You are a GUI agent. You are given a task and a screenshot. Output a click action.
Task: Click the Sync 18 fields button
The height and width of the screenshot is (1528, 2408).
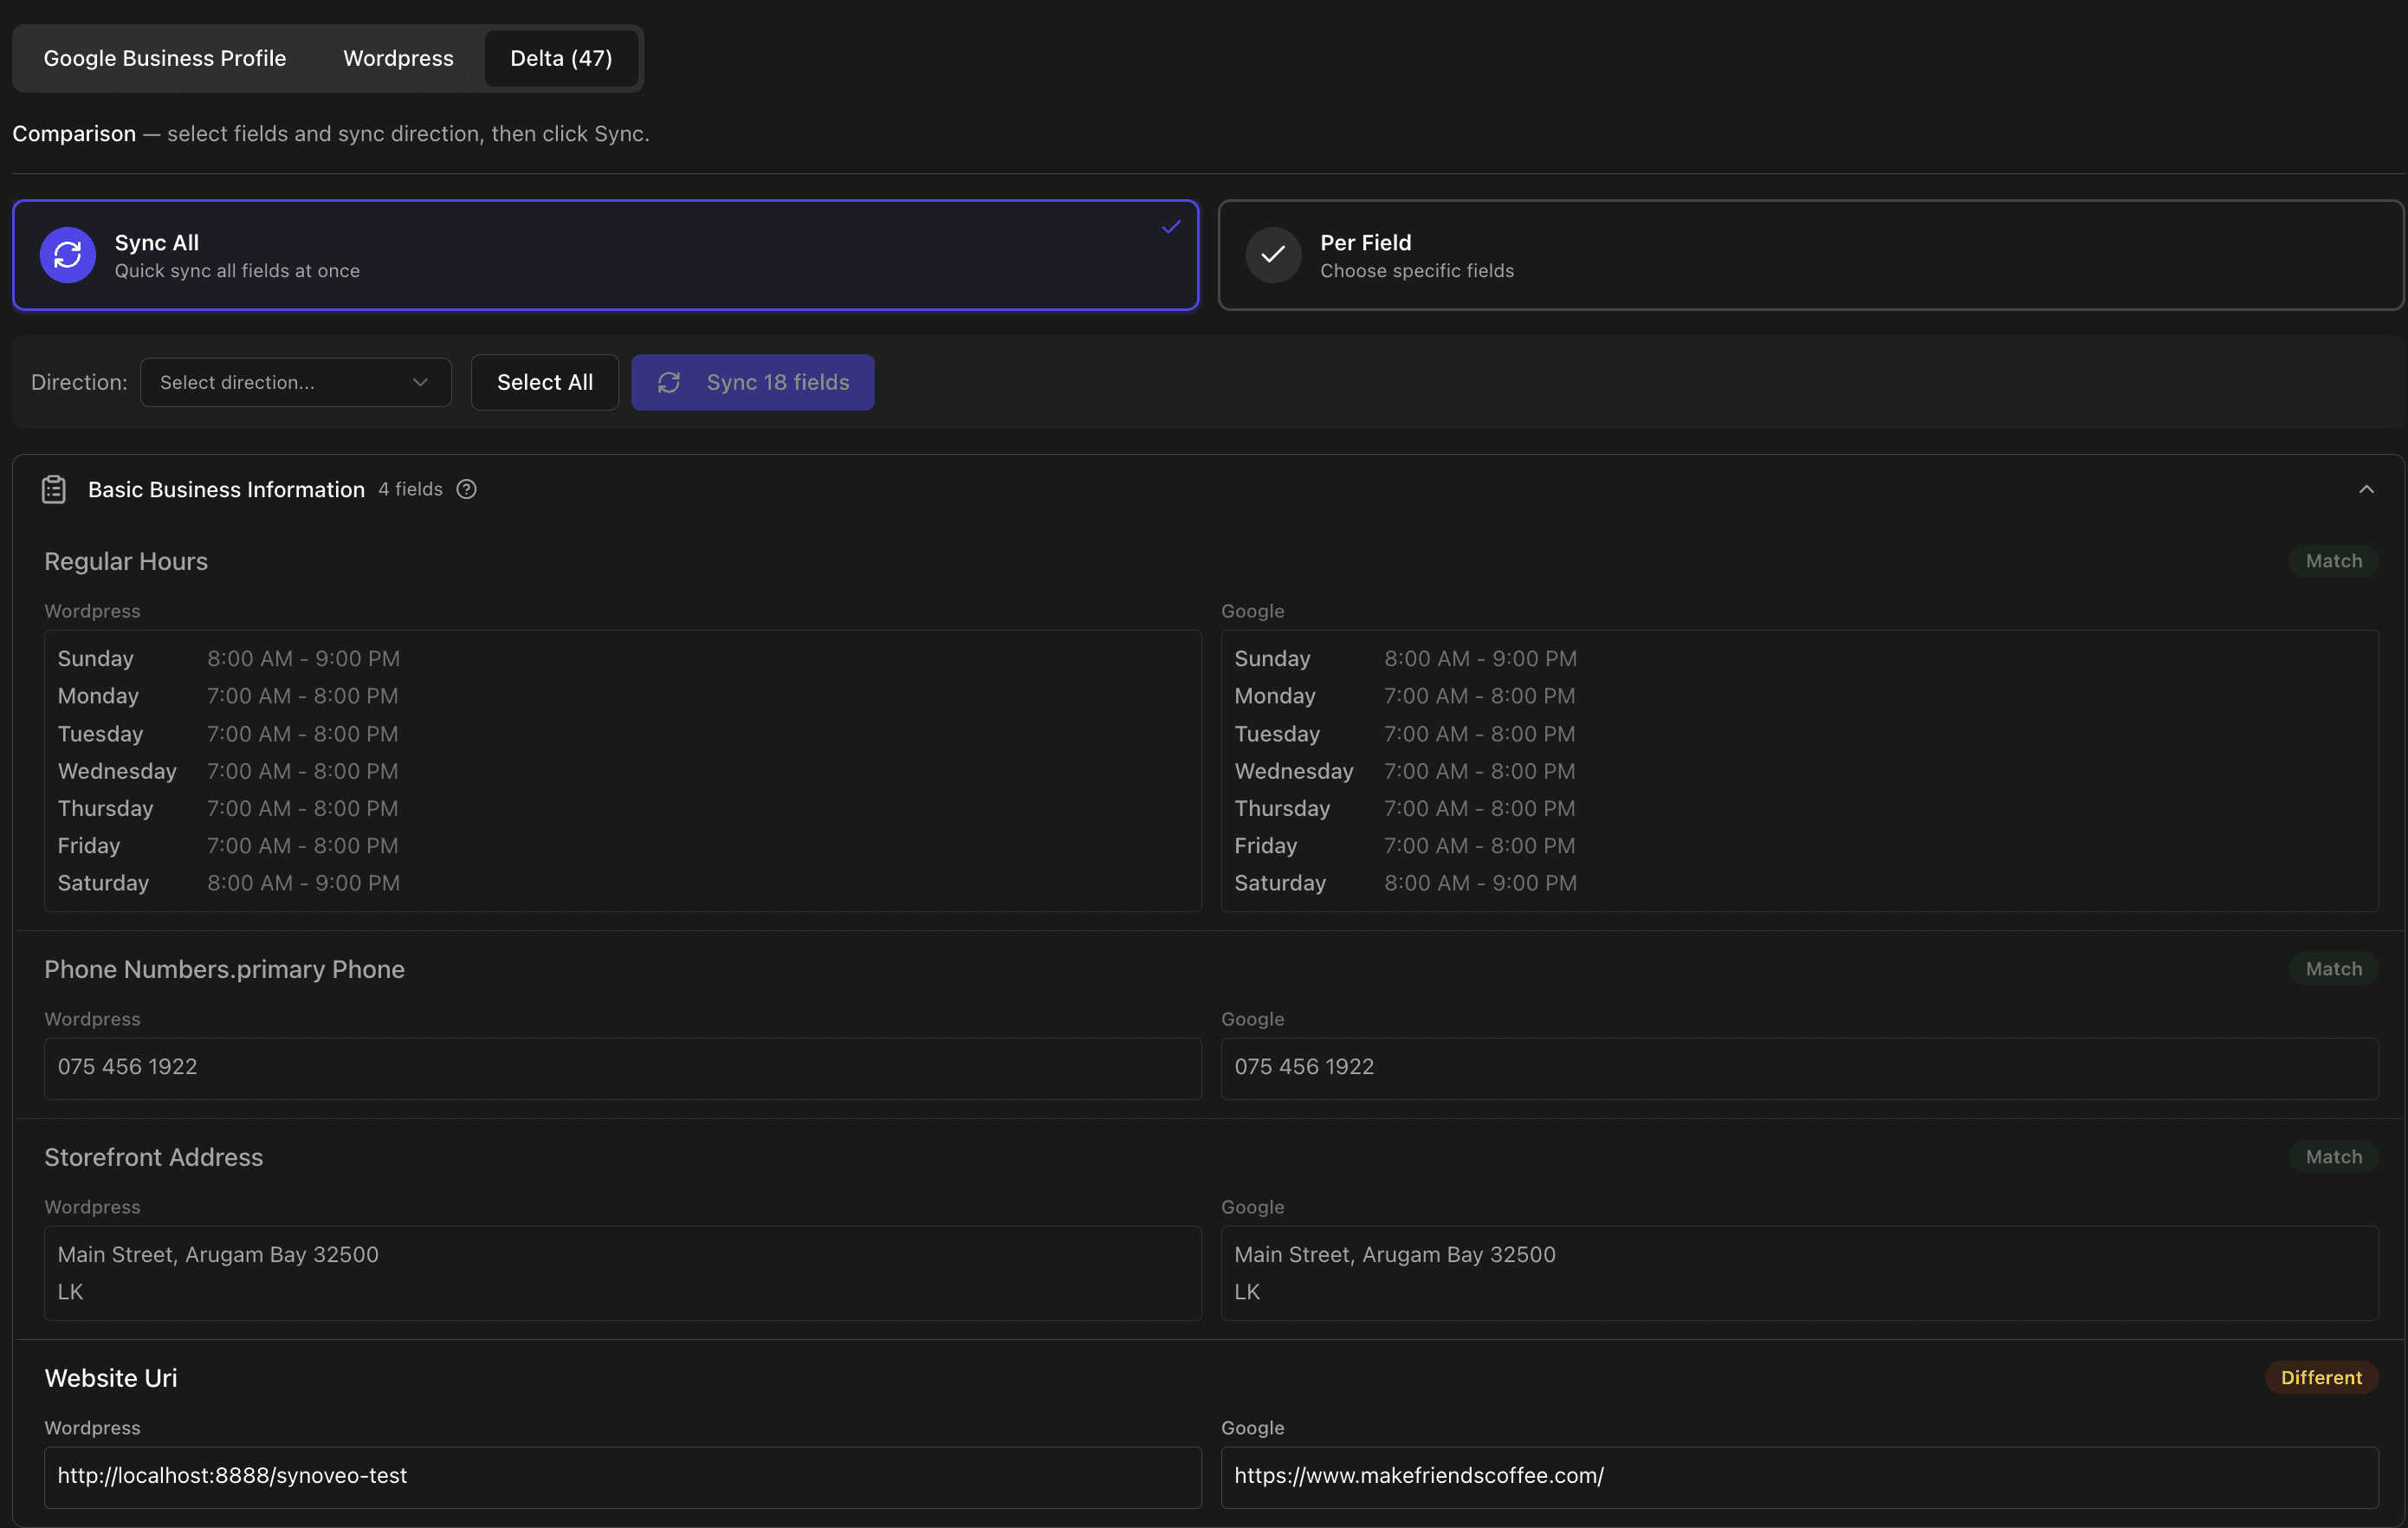(x=753, y=382)
